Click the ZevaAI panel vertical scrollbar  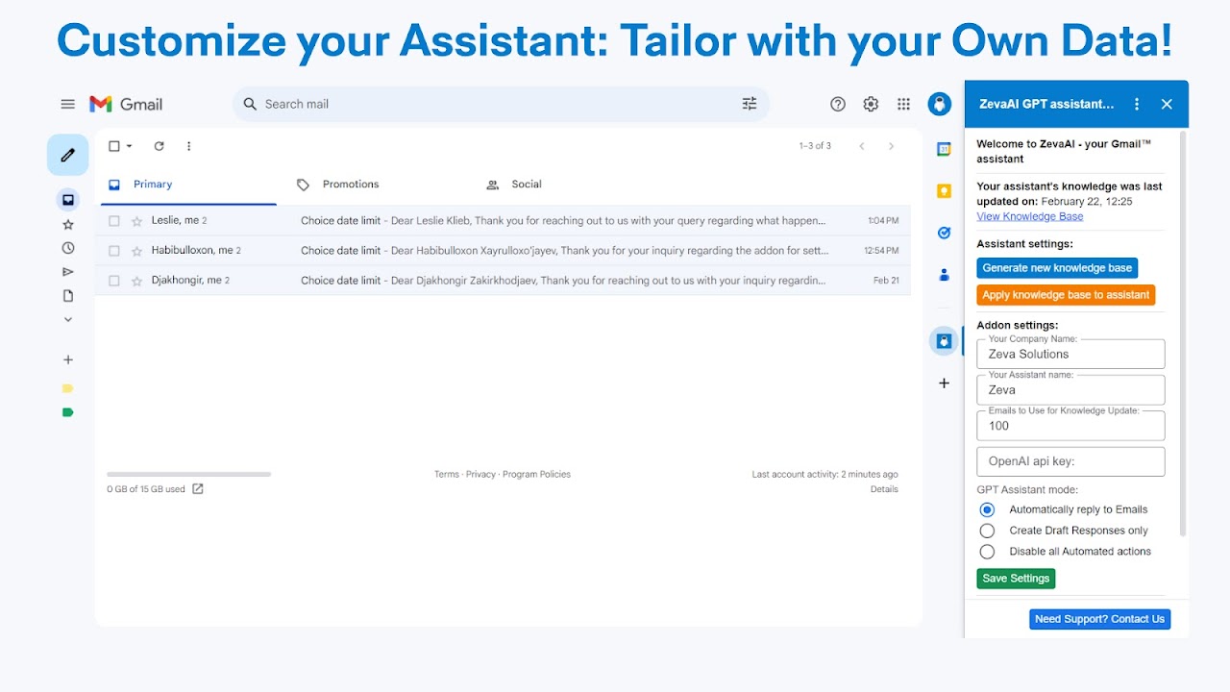pyautogui.click(x=1183, y=334)
